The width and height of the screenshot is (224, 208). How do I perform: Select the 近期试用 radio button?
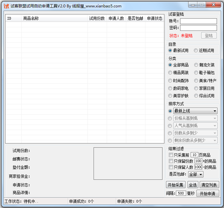(196, 50)
